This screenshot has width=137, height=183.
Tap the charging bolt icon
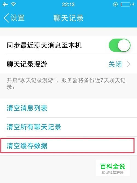coord(133,4)
